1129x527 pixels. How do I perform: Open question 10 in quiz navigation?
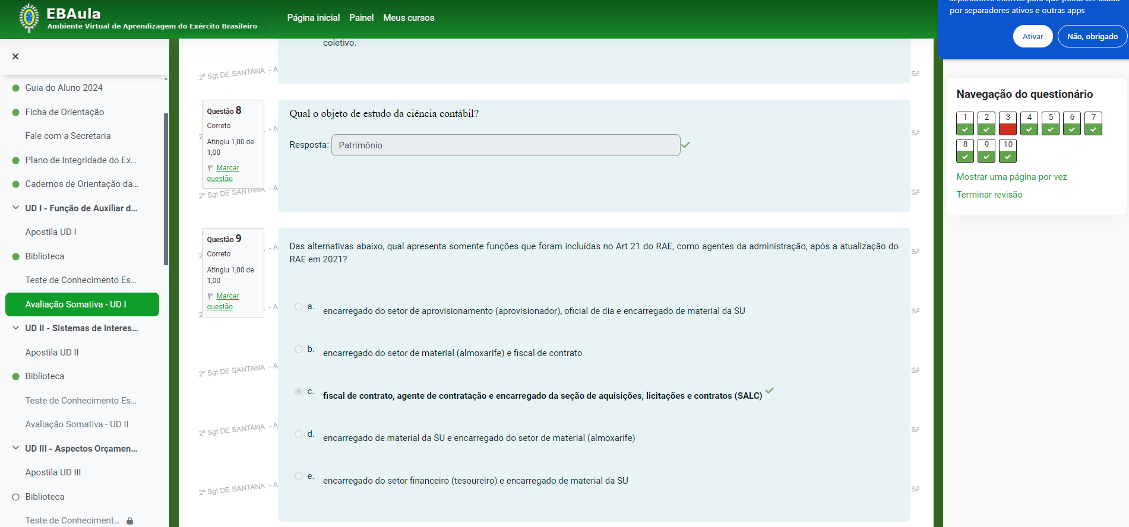click(1007, 151)
